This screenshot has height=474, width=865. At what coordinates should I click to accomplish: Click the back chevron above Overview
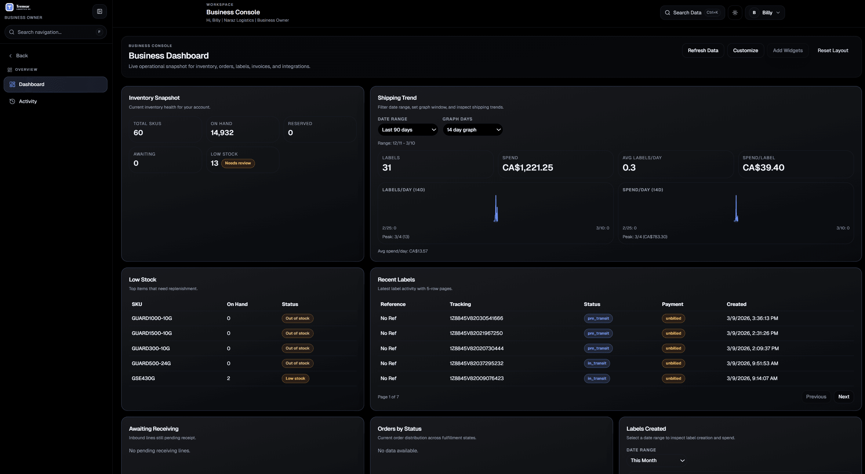(x=10, y=55)
